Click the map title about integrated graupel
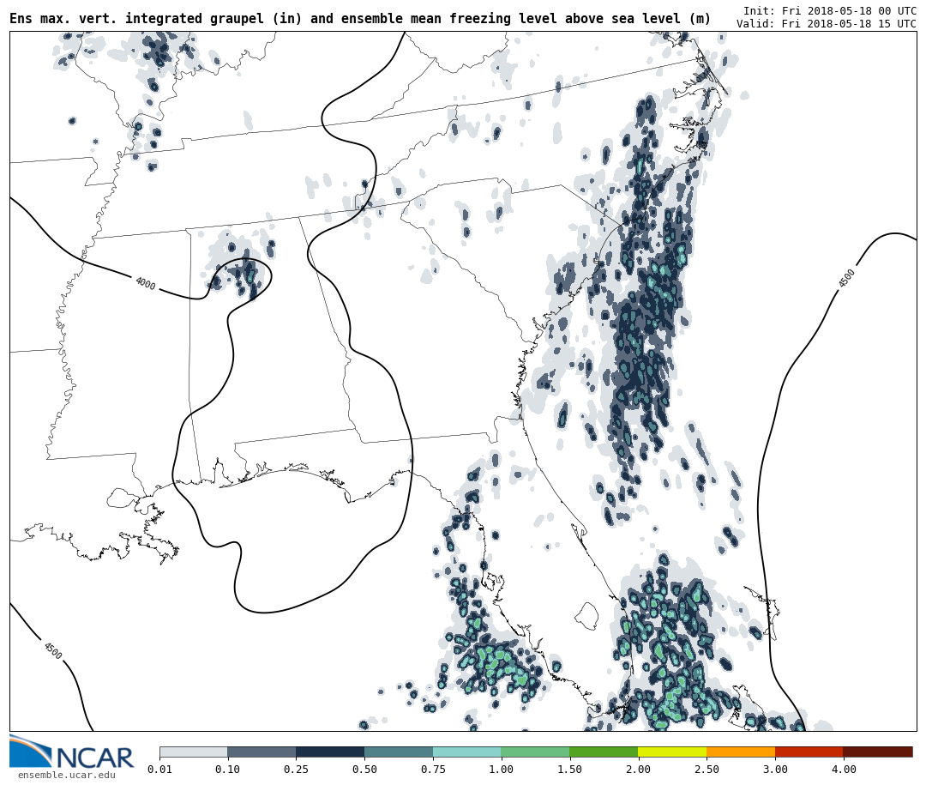 point(360,19)
